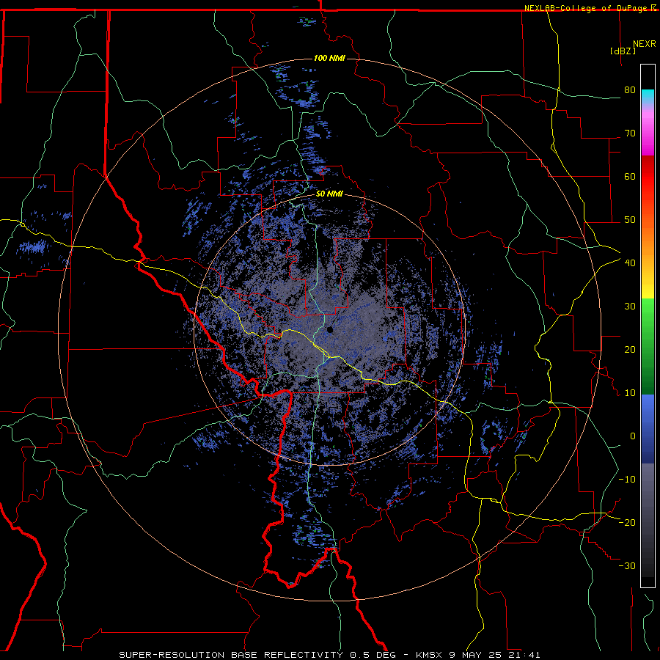This screenshot has height=660, width=660.
Task: Click the 30 value on the dBZ scale
Action: 630,306
